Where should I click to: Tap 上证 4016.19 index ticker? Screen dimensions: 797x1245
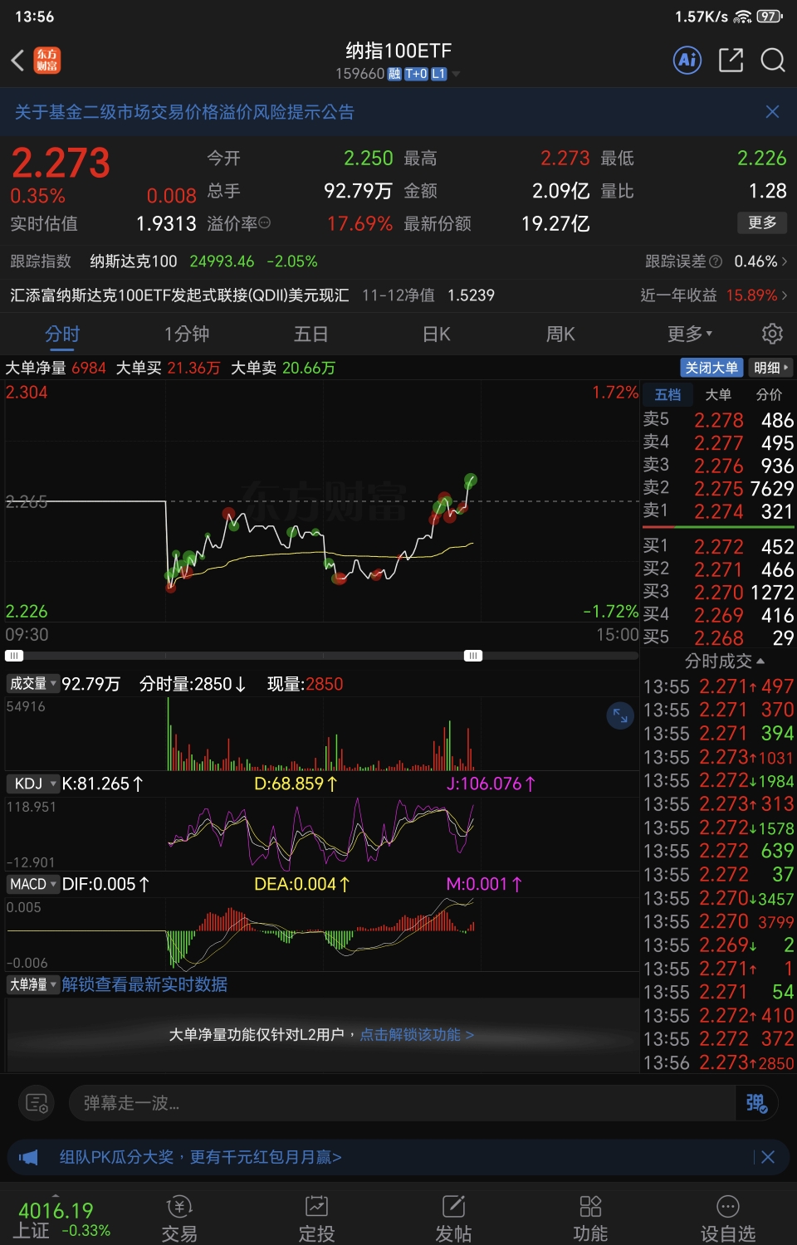[x=63, y=1220]
